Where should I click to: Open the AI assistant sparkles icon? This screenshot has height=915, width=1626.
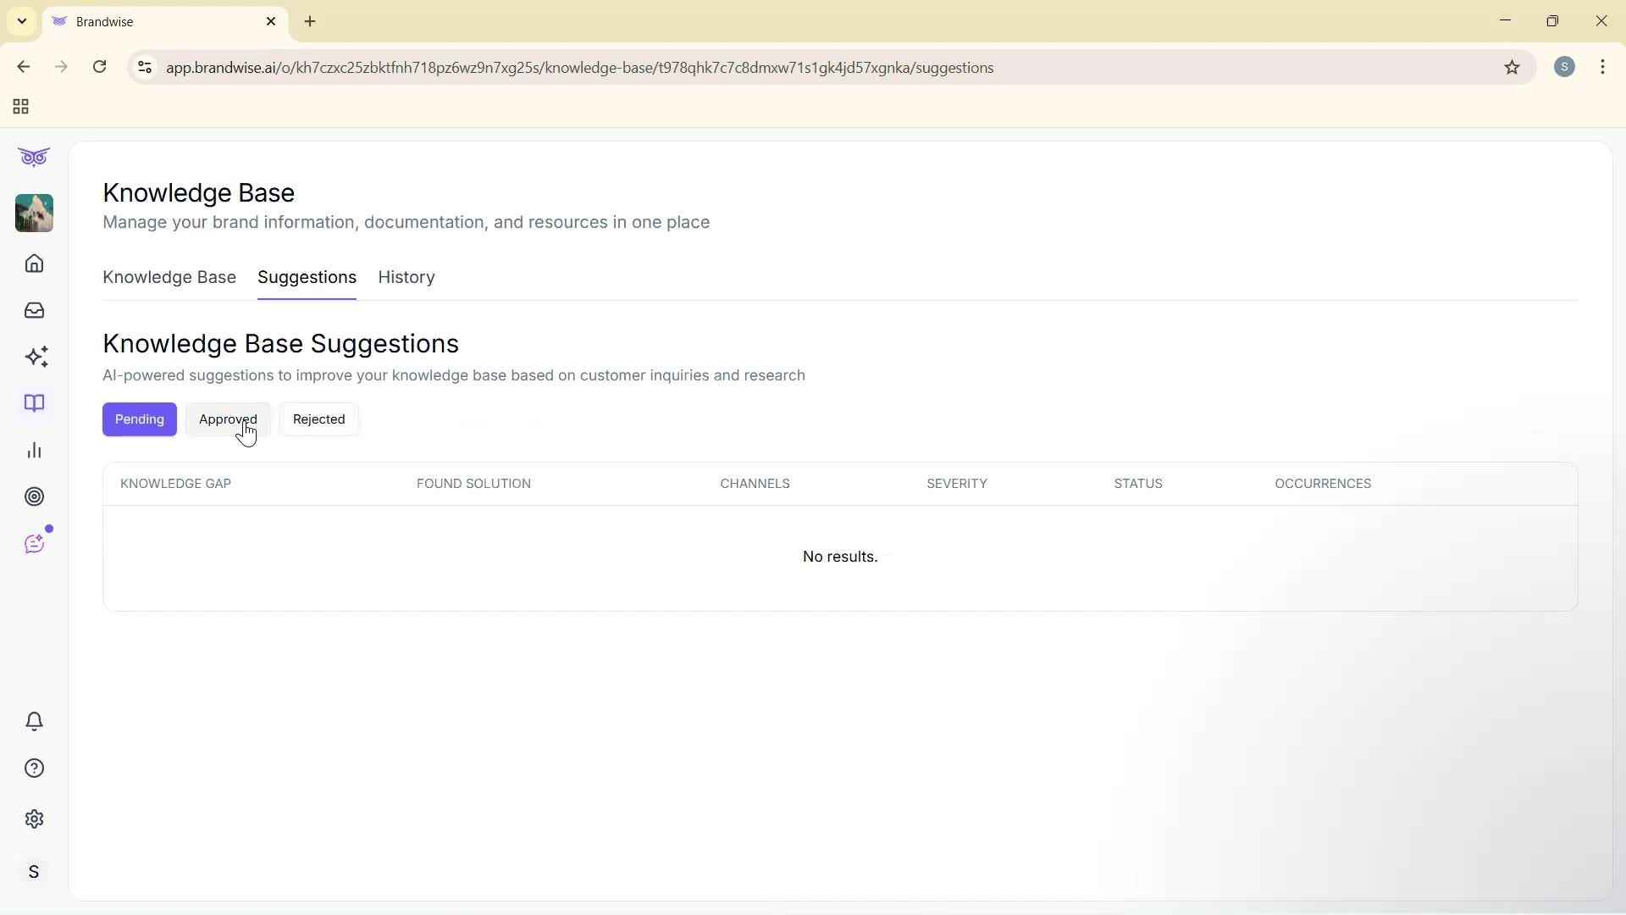point(34,357)
